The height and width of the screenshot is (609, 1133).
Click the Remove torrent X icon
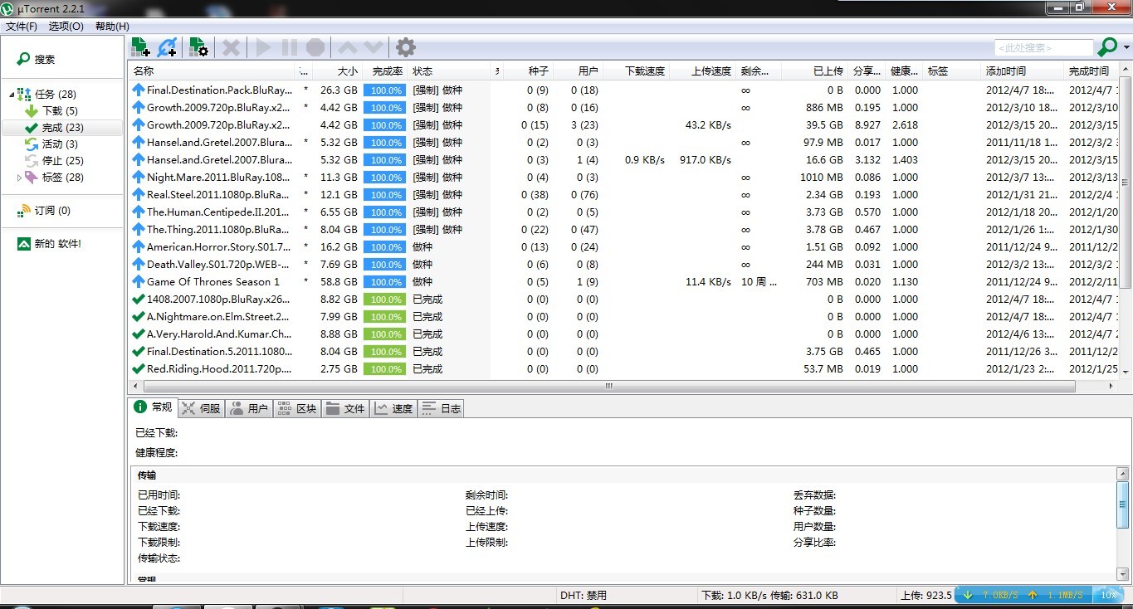[232, 47]
